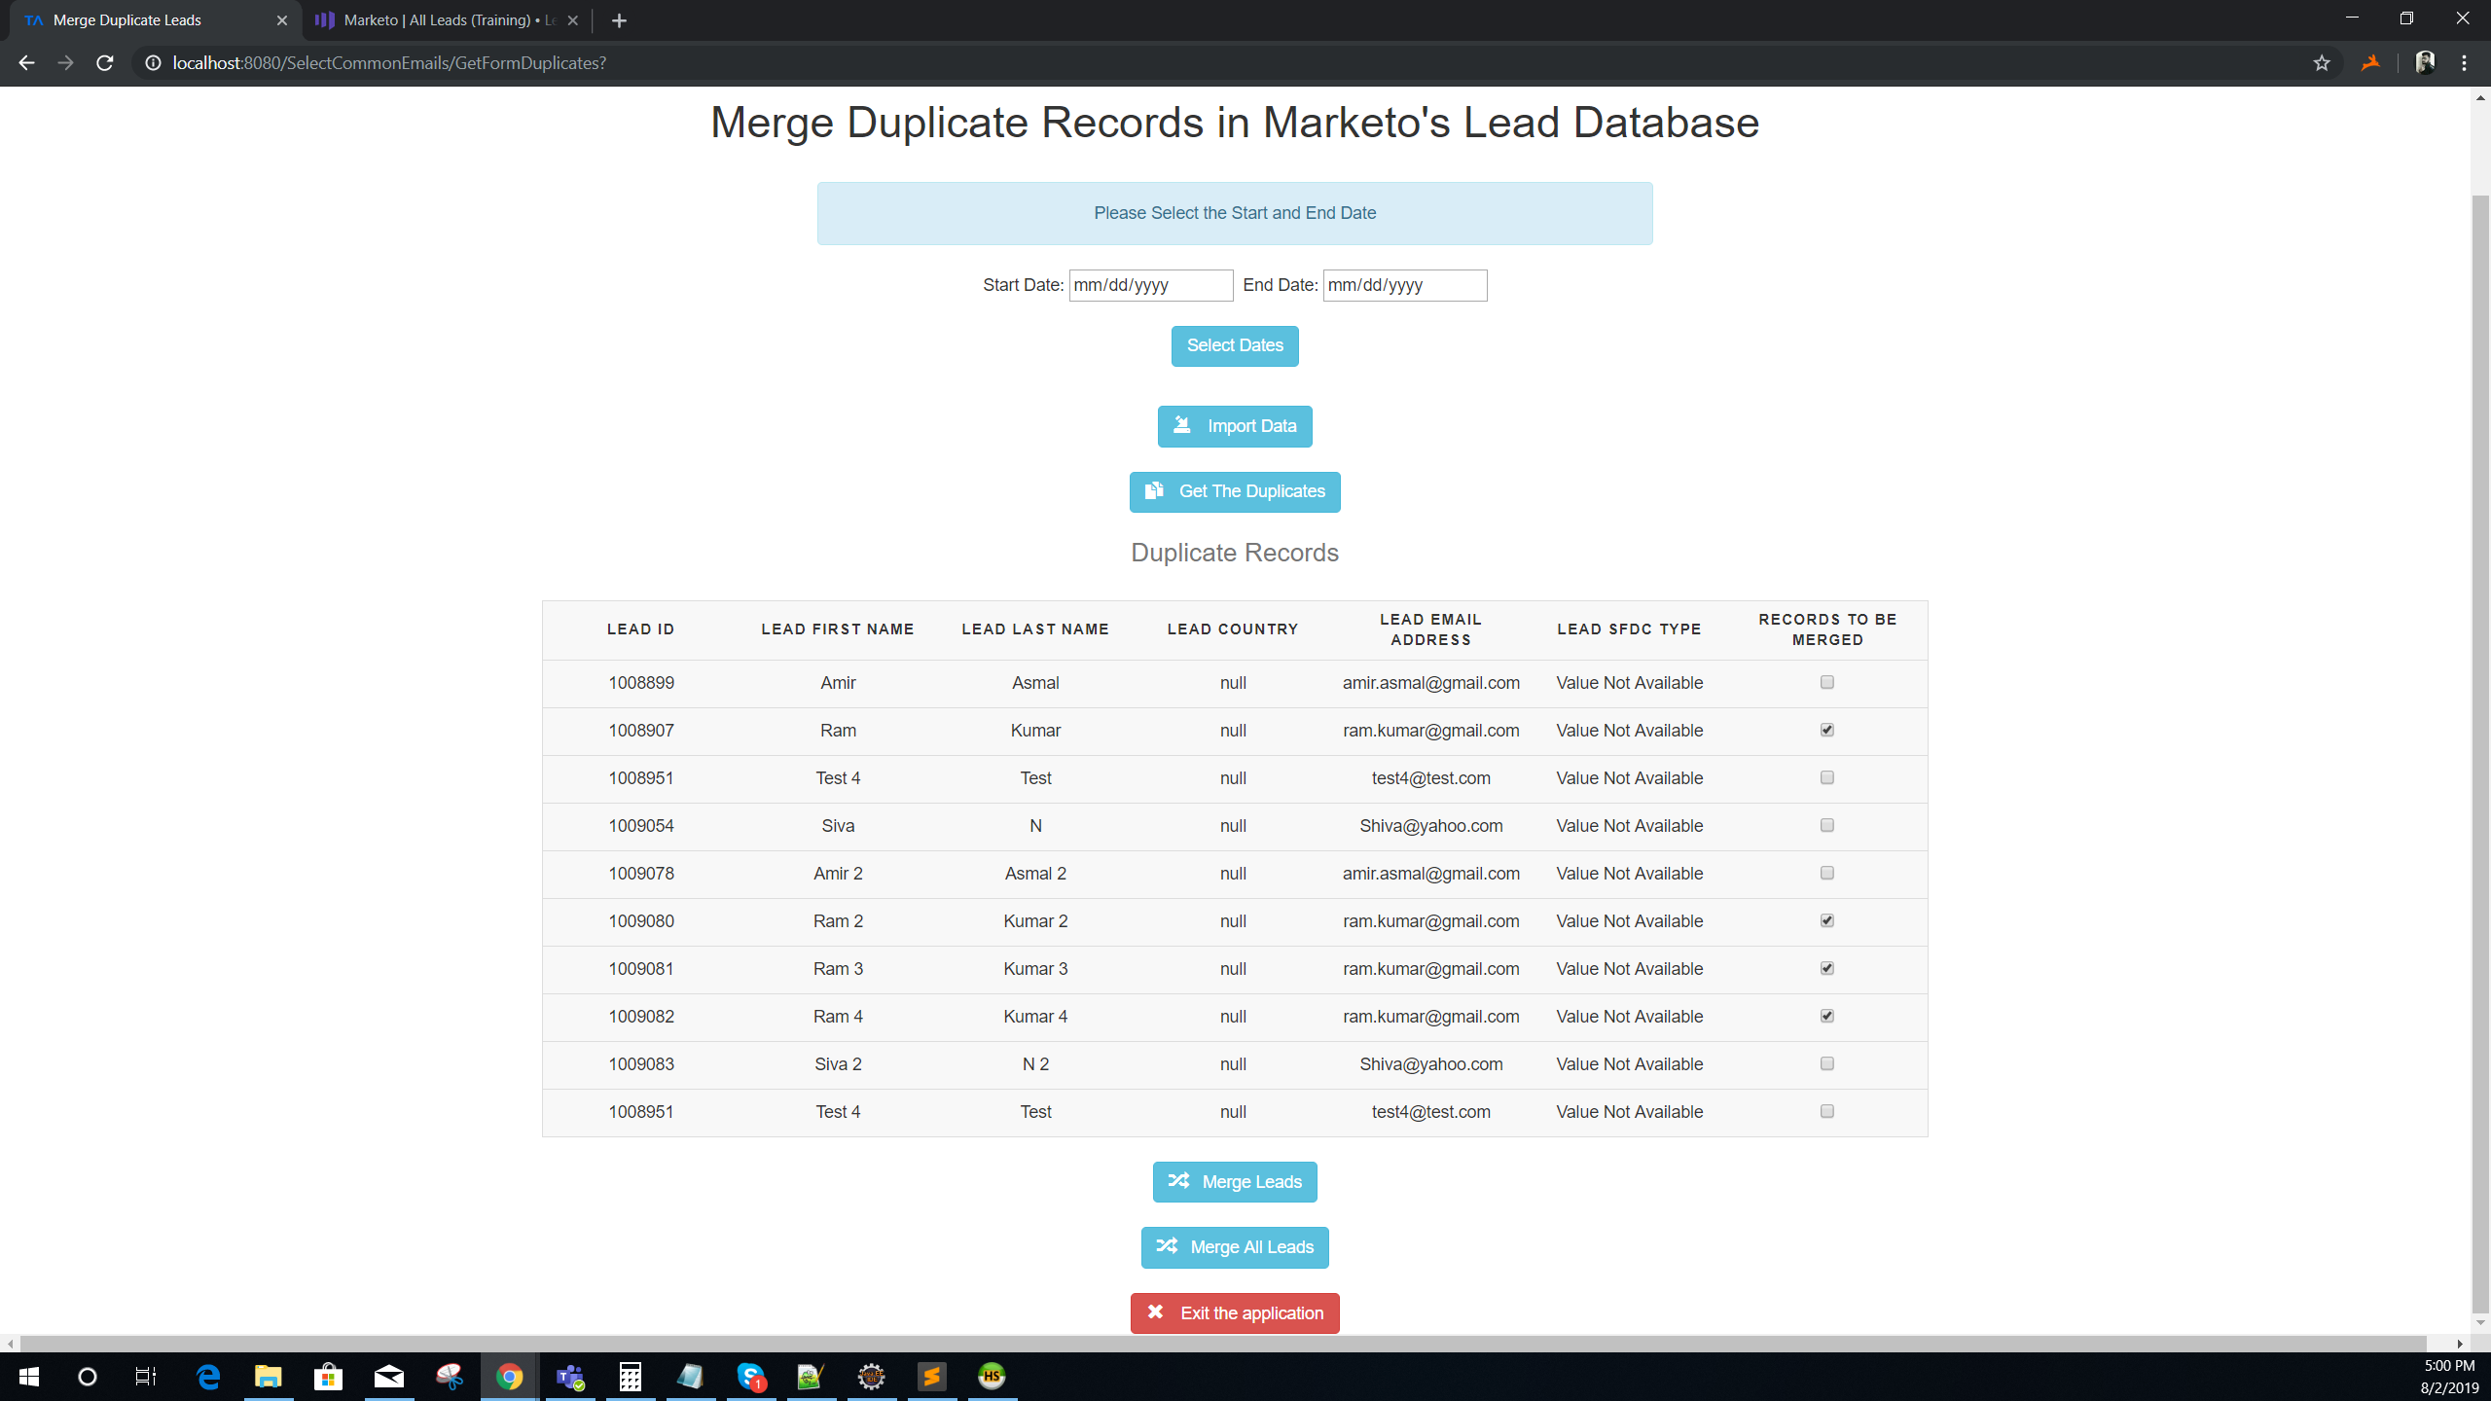
Task: Click the RECORDS TO BE MERGED column header
Action: click(1827, 628)
